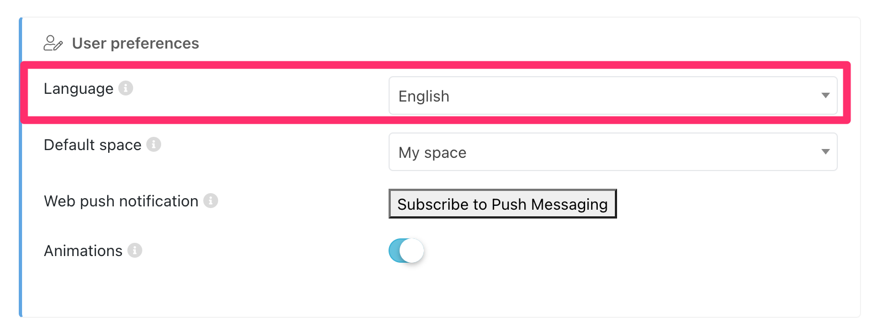Viewport: 882px width, 330px height.
Task: Click the Web push notification label
Action: [121, 201]
